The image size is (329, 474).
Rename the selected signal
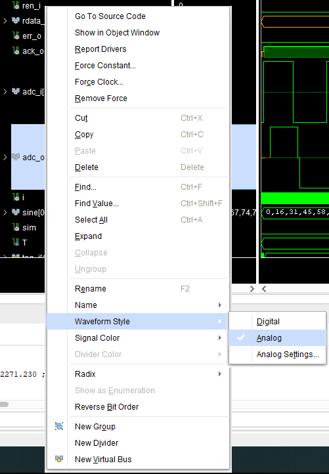tap(138, 289)
